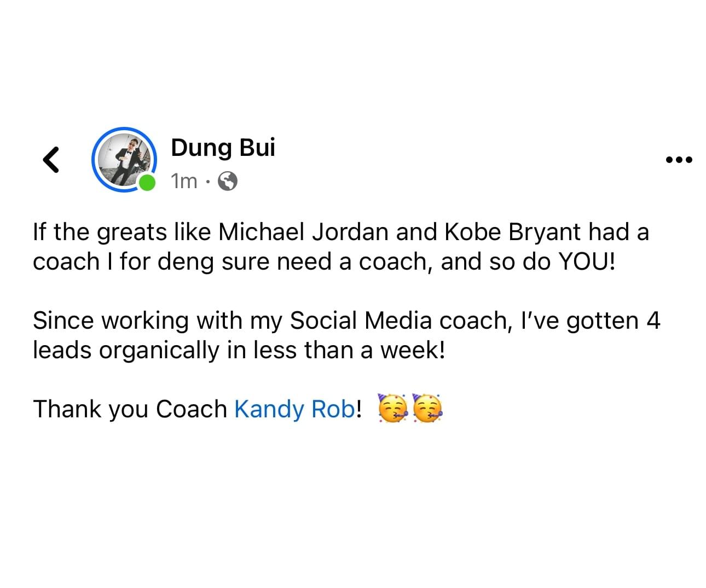Click the capitalized word YOU!
Image resolution: width=706 pixels, height=588 pixels.
[x=586, y=261]
